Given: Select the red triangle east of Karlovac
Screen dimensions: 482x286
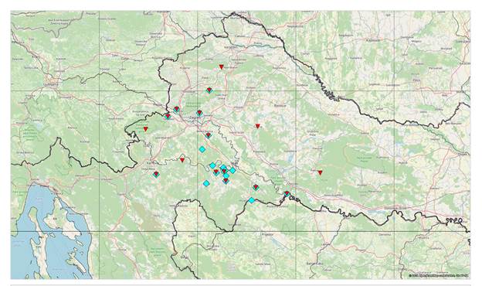Looking at the screenshot, I should tap(182, 160).
